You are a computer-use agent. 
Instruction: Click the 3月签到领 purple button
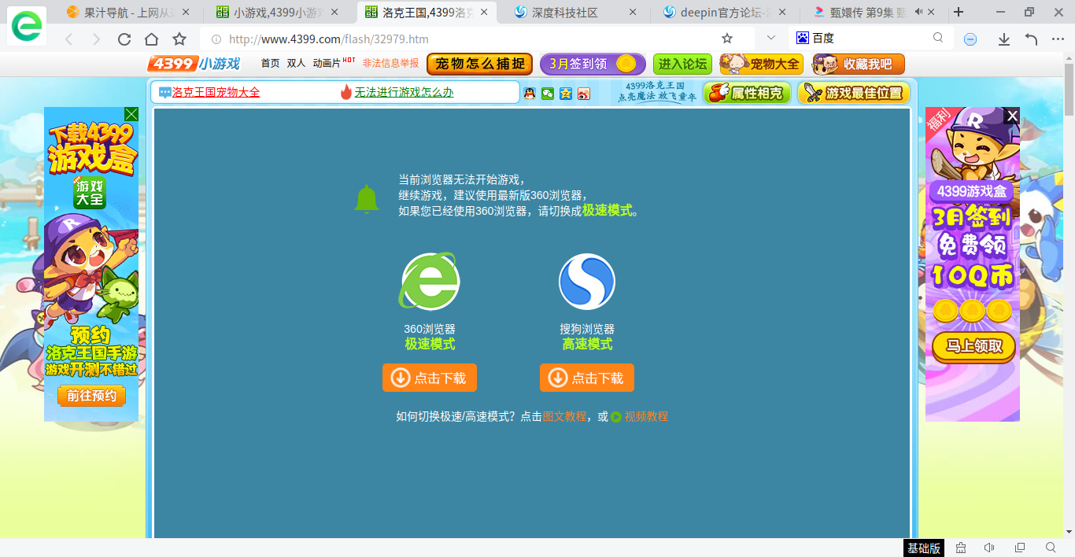[593, 64]
